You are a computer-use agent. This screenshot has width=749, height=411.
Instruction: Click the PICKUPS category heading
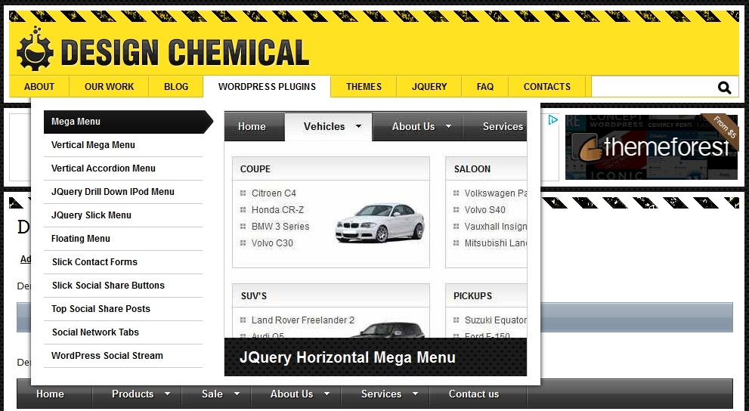[472, 296]
